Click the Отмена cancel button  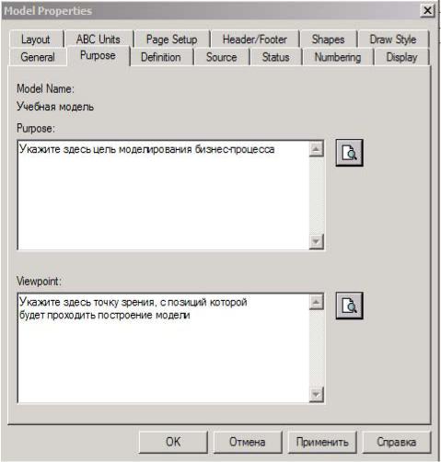pos(248,442)
